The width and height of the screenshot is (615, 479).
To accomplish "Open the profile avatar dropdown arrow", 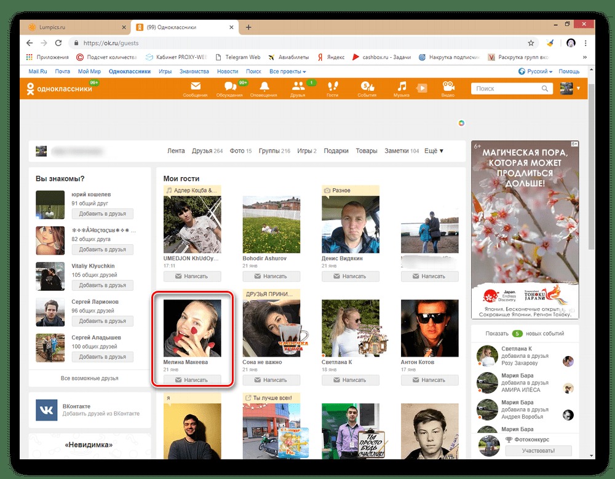I will click(579, 89).
